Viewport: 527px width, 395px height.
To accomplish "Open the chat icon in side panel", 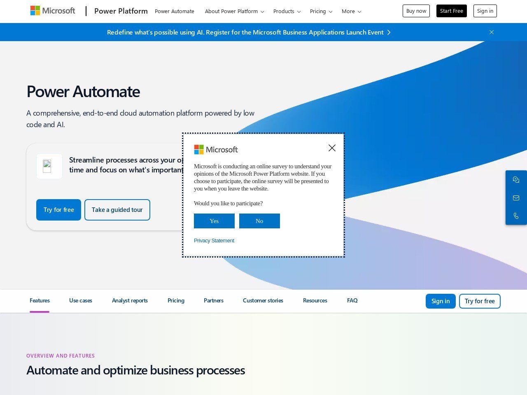I will [516, 180].
